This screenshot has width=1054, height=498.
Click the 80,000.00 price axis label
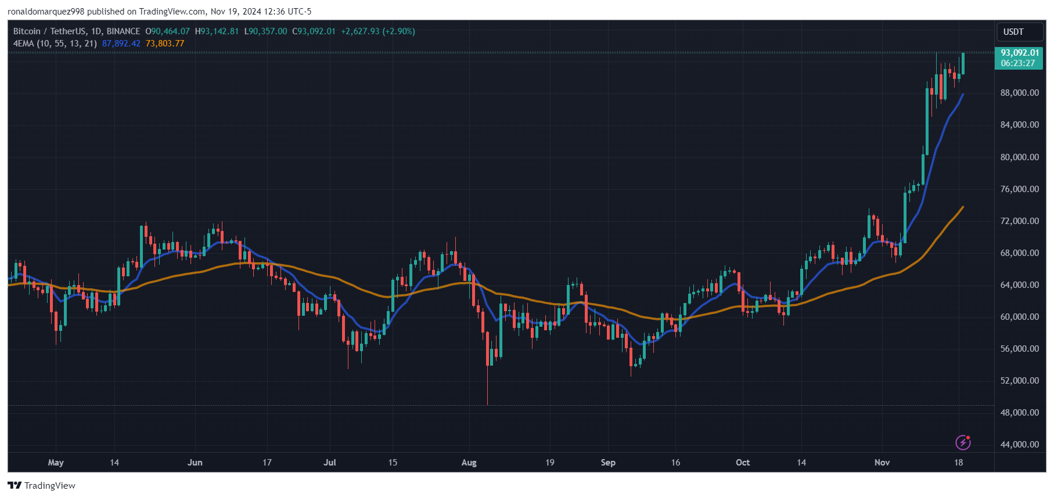pyautogui.click(x=1019, y=157)
